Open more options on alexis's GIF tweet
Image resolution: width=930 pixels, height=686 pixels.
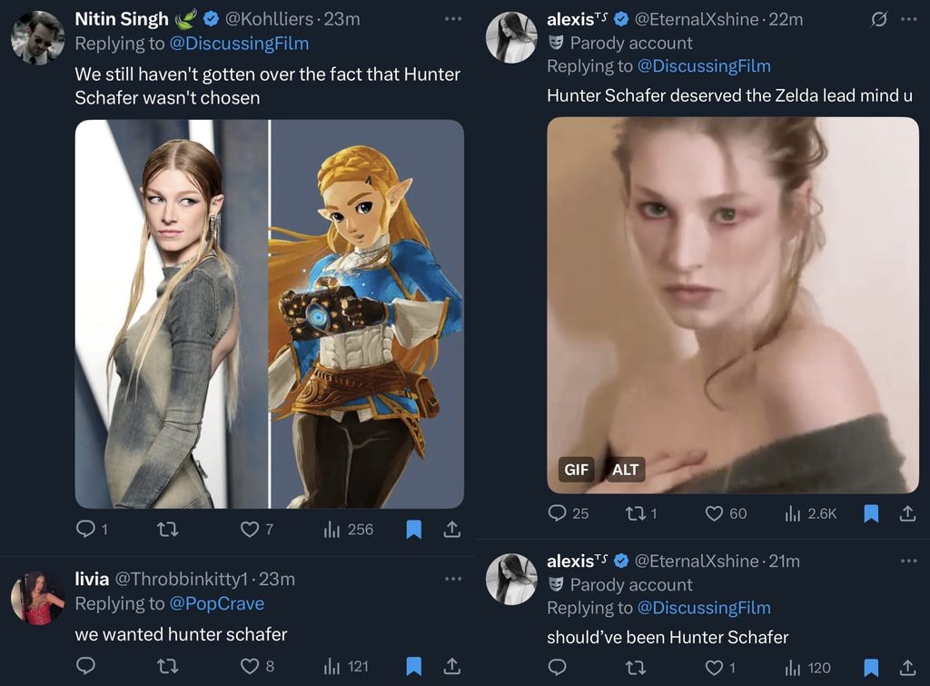tap(907, 19)
